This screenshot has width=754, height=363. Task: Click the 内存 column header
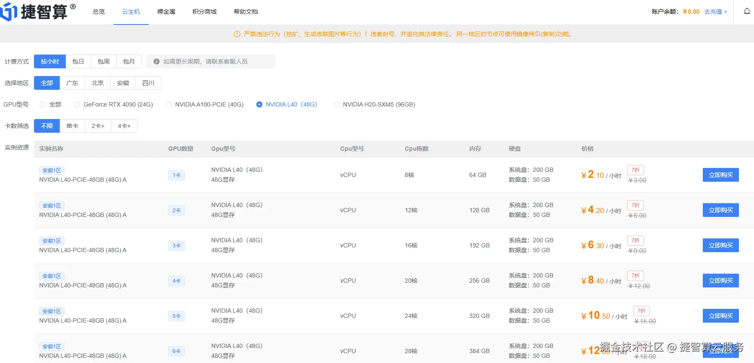click(x=475, y=149)
